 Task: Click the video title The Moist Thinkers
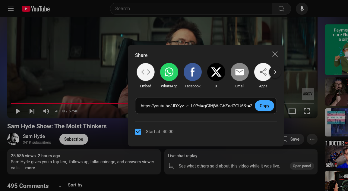click(x=57, y=126)
